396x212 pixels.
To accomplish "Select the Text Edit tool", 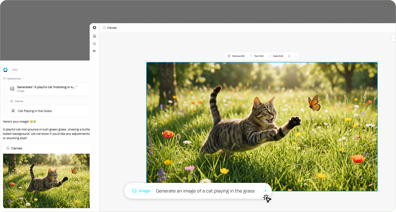I will pos(257,56).
